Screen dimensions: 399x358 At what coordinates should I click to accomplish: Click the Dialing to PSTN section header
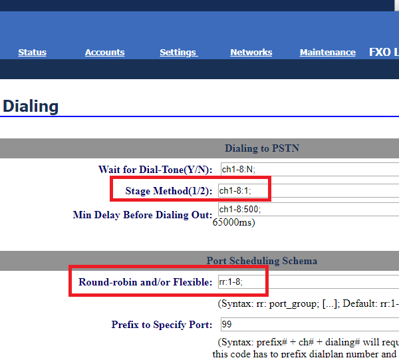point(261,148)
